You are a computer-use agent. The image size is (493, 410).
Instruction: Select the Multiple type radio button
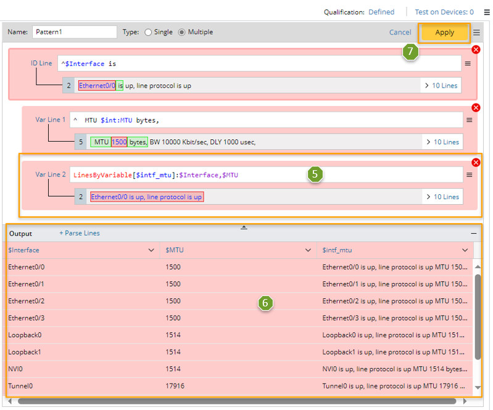[x=182, y=32]
